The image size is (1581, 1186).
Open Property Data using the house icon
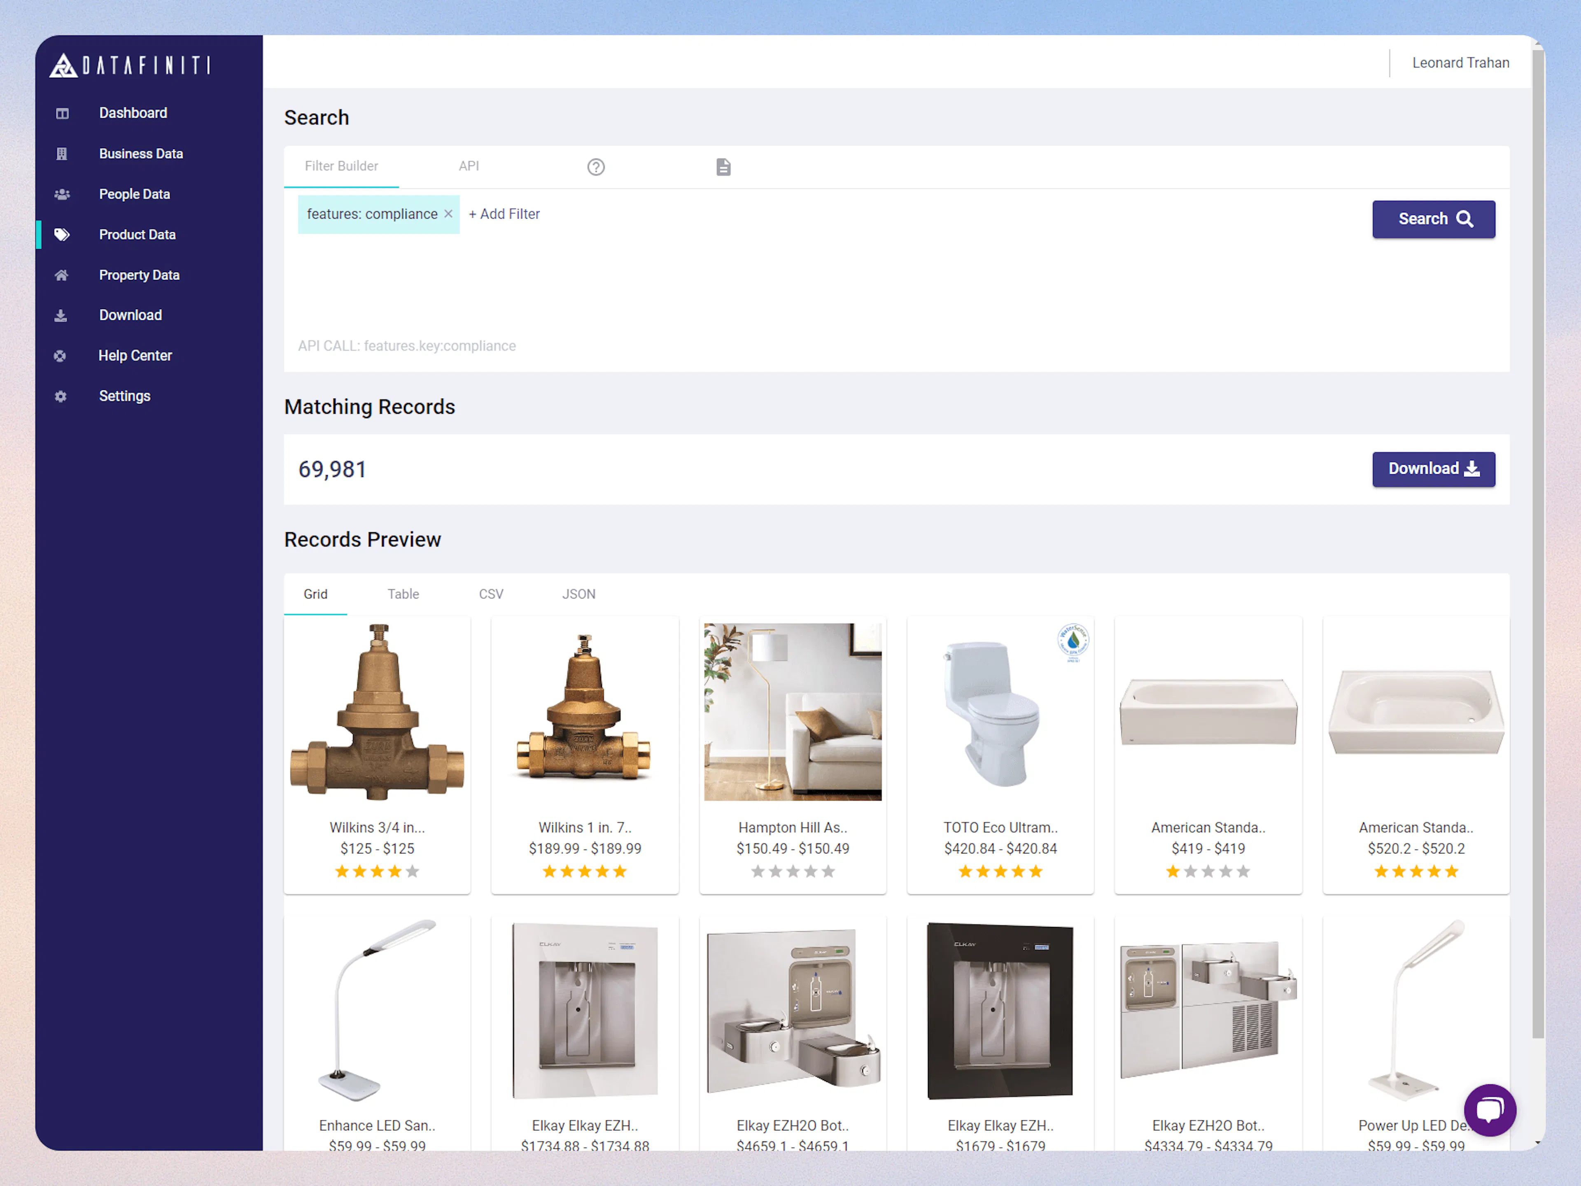[61, 274]
